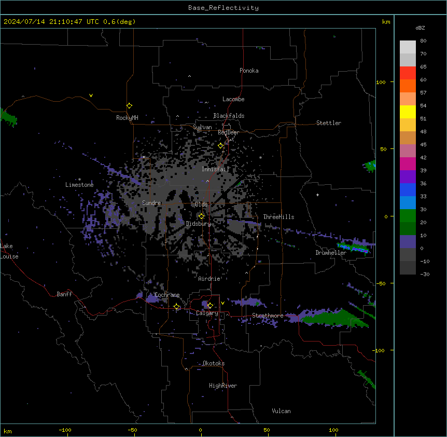Click the Innisfail label
This screenshot has width=447, height=437.
pyautogui.click(x=216, y=169)
